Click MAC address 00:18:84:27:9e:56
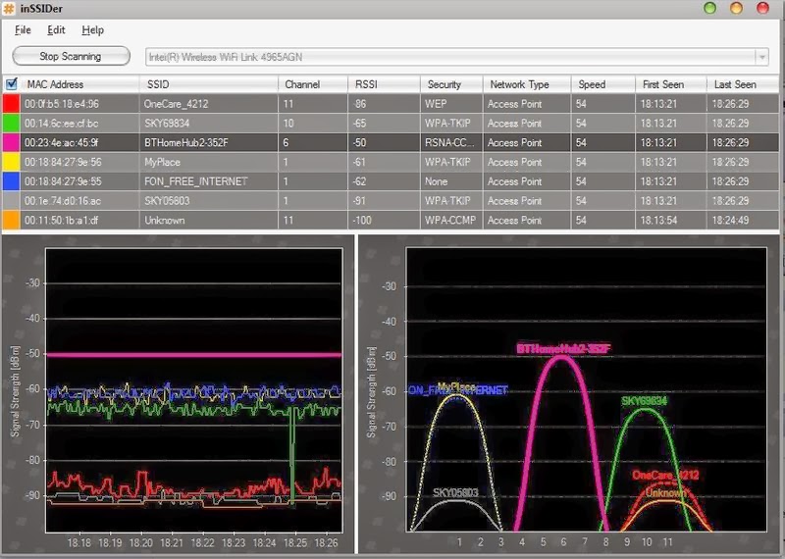The height and width of the screenshot is (559, 785). 63,162
